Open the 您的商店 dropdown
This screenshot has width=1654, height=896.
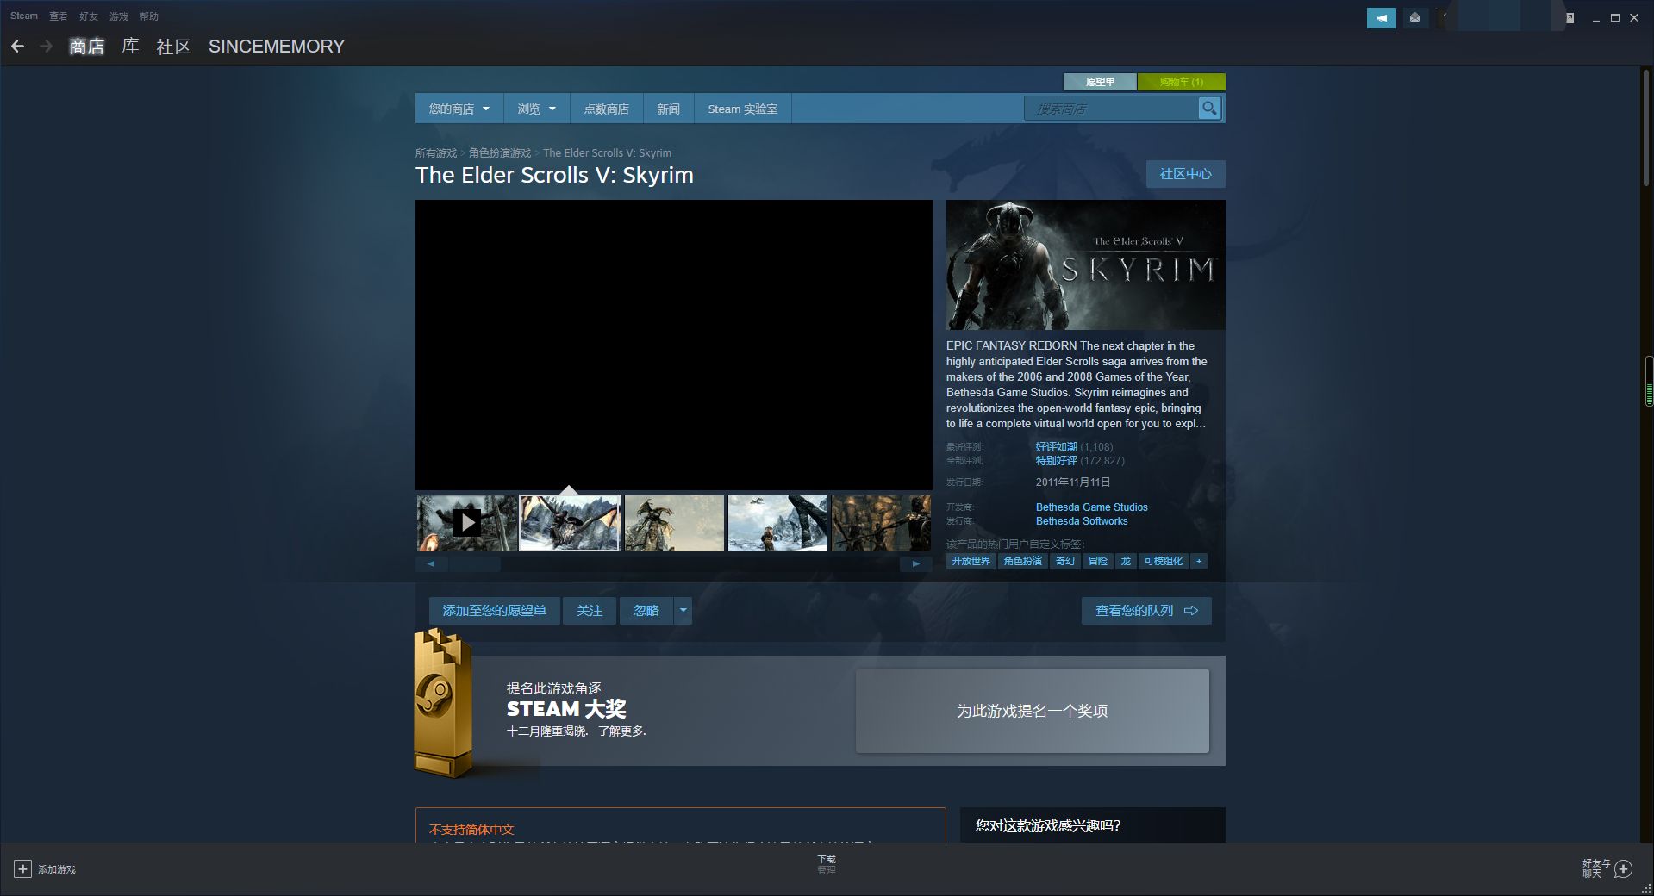coord(458,109)
